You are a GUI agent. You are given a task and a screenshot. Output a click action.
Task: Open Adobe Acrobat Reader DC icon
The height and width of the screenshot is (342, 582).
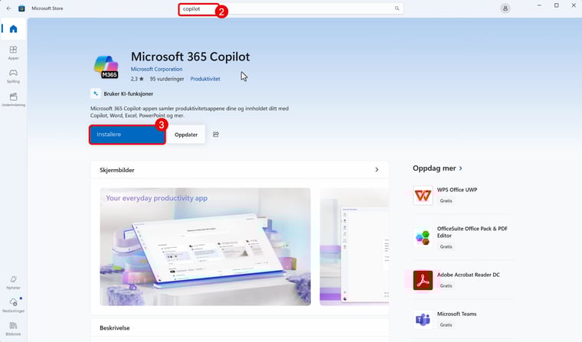pos(423,280)
